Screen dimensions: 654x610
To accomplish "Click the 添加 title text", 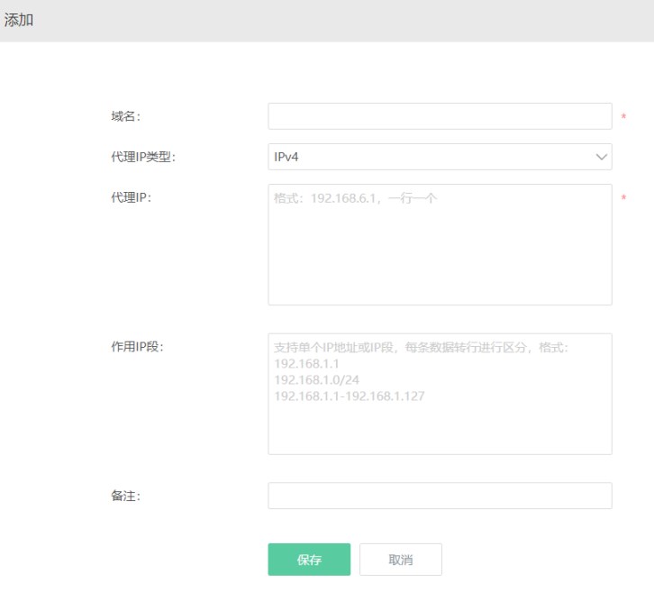I will tap(19, 20).
